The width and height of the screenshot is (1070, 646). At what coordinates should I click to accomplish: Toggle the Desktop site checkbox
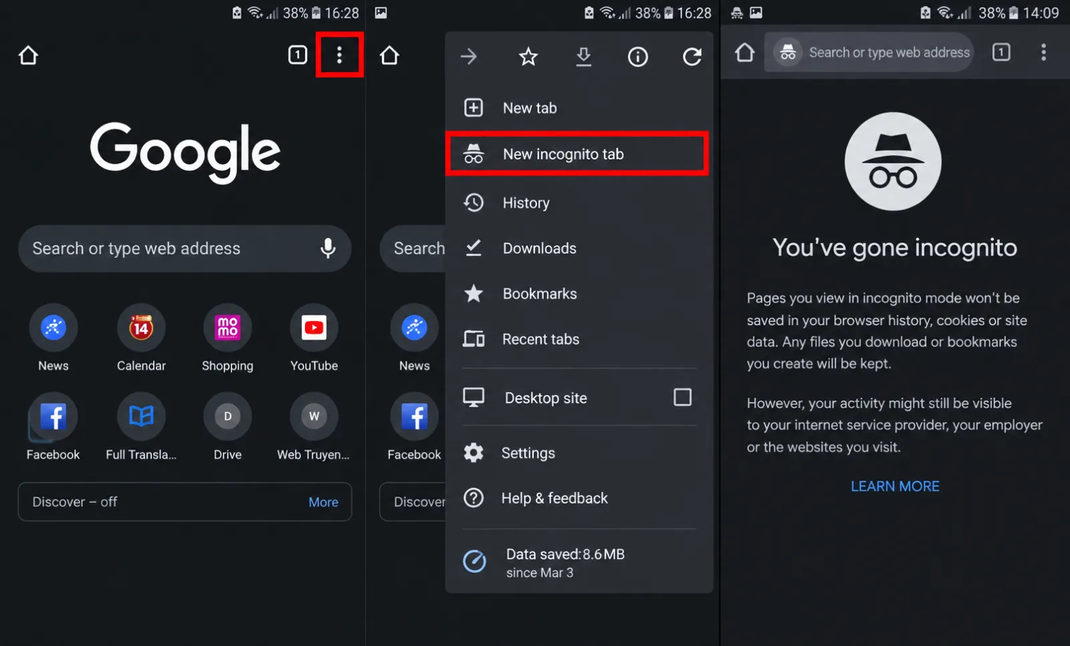pos(682,397)
